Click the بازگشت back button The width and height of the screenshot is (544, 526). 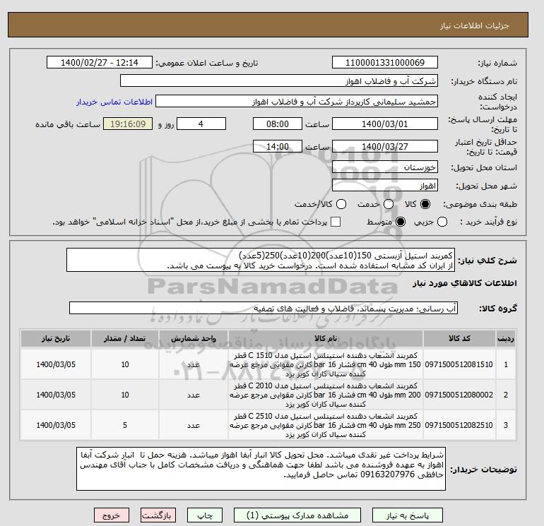pos(158,515)
